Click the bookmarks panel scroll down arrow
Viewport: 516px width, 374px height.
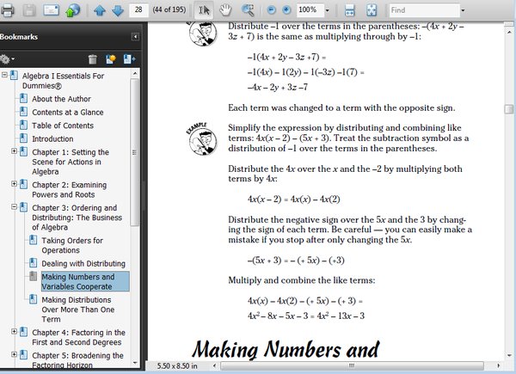pos(135,363)
